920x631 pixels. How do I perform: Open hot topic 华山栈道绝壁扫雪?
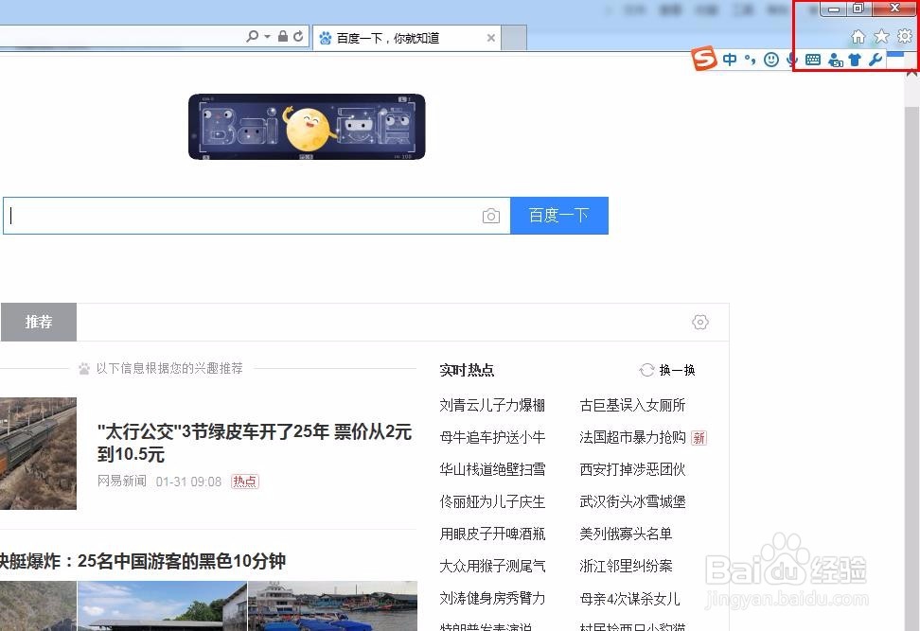point(492,469)
